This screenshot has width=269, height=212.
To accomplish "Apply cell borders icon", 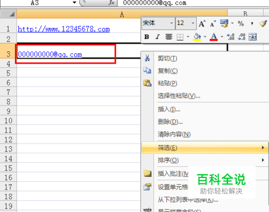I will (x=180, y=37).
